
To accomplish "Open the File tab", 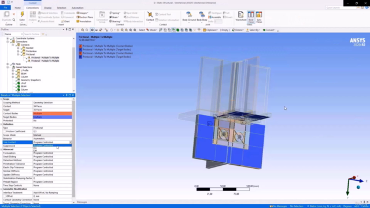I will [x=5, y=8].
